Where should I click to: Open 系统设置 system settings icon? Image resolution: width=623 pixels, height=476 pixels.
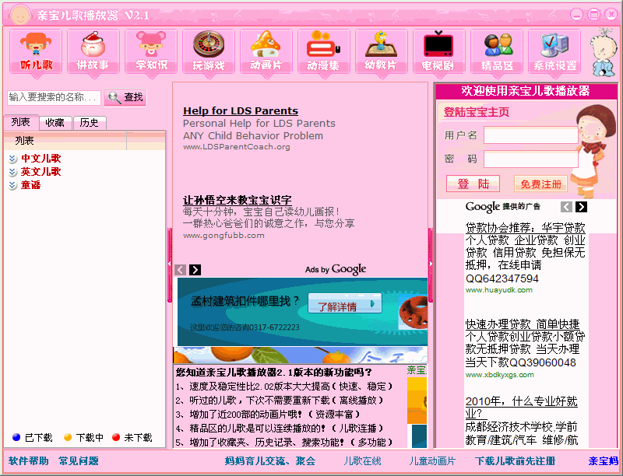[554, 51]
